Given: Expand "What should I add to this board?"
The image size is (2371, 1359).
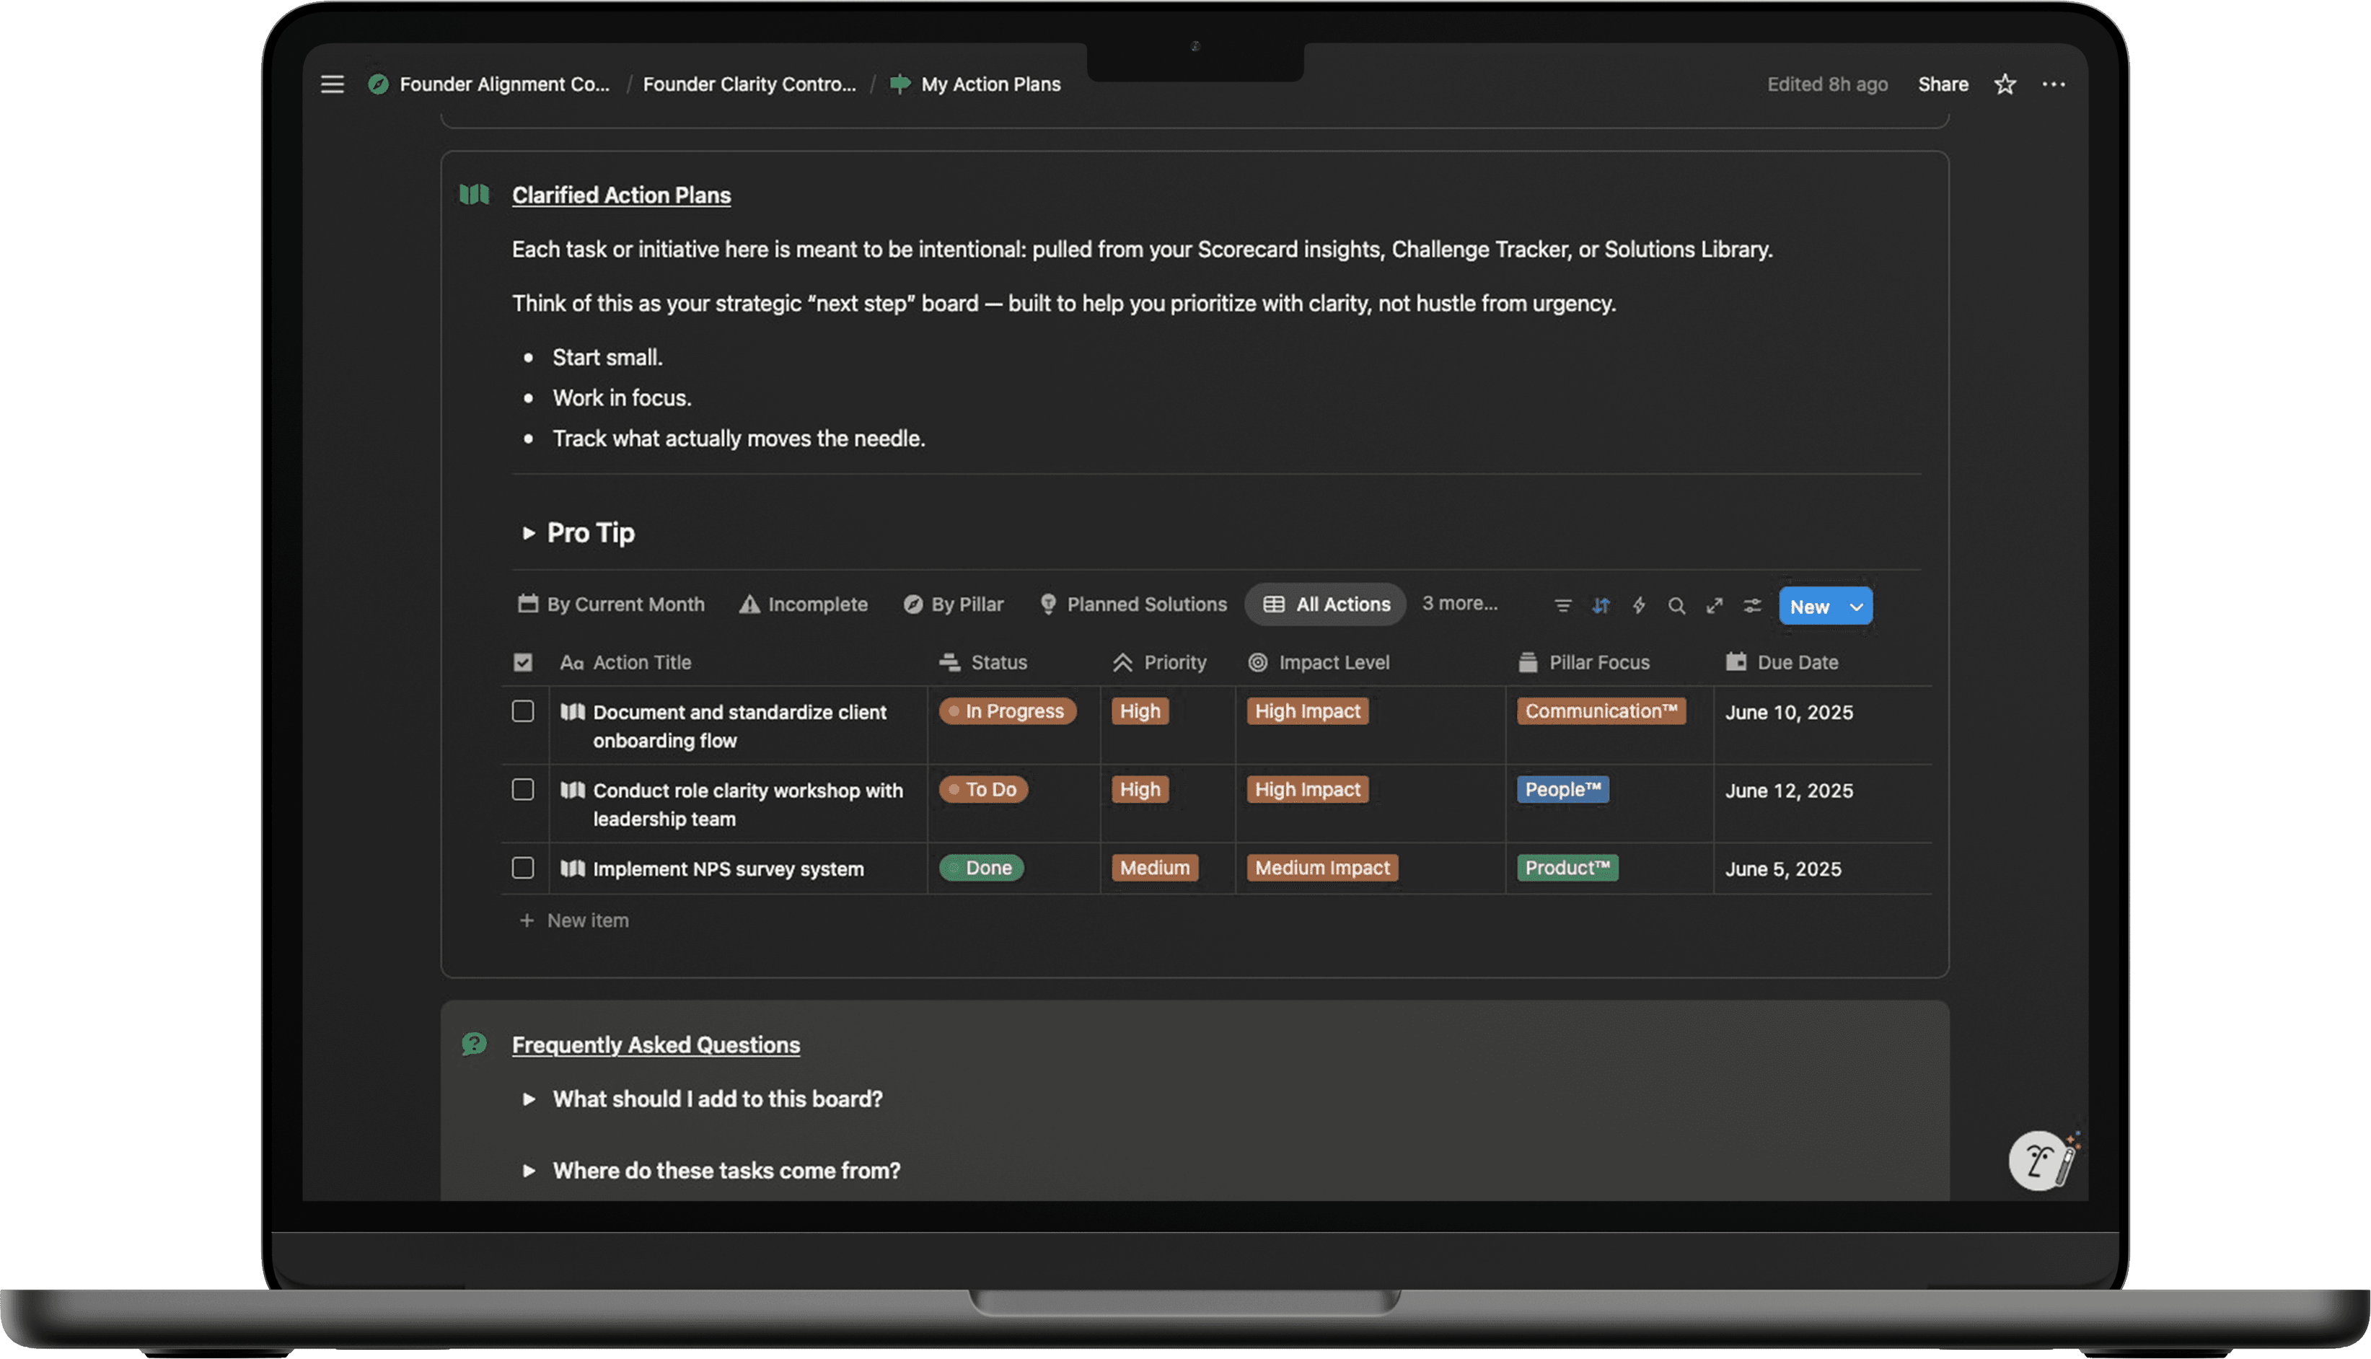Looking at the screenshot, I should pos(528,1099).
